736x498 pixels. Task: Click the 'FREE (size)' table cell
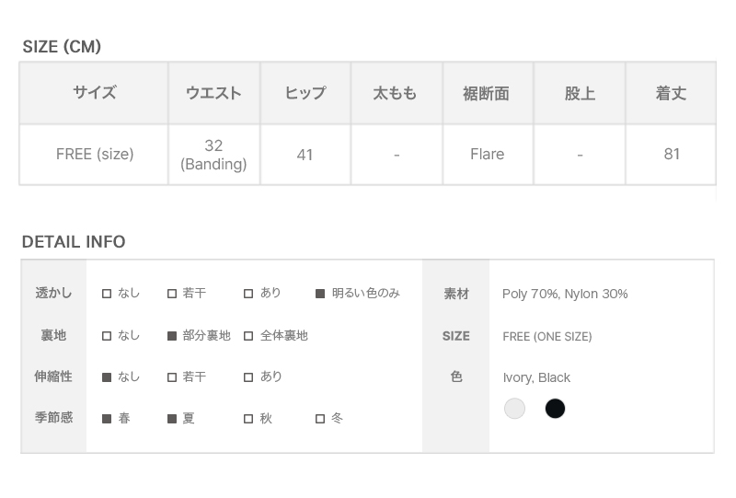95,155
